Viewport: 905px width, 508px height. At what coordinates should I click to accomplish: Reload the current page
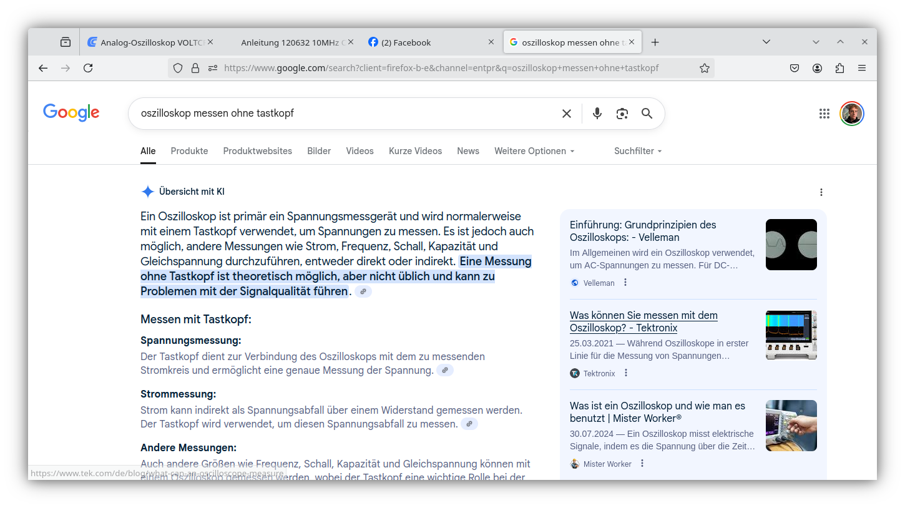pyautogui.click(x=88, y=68)
